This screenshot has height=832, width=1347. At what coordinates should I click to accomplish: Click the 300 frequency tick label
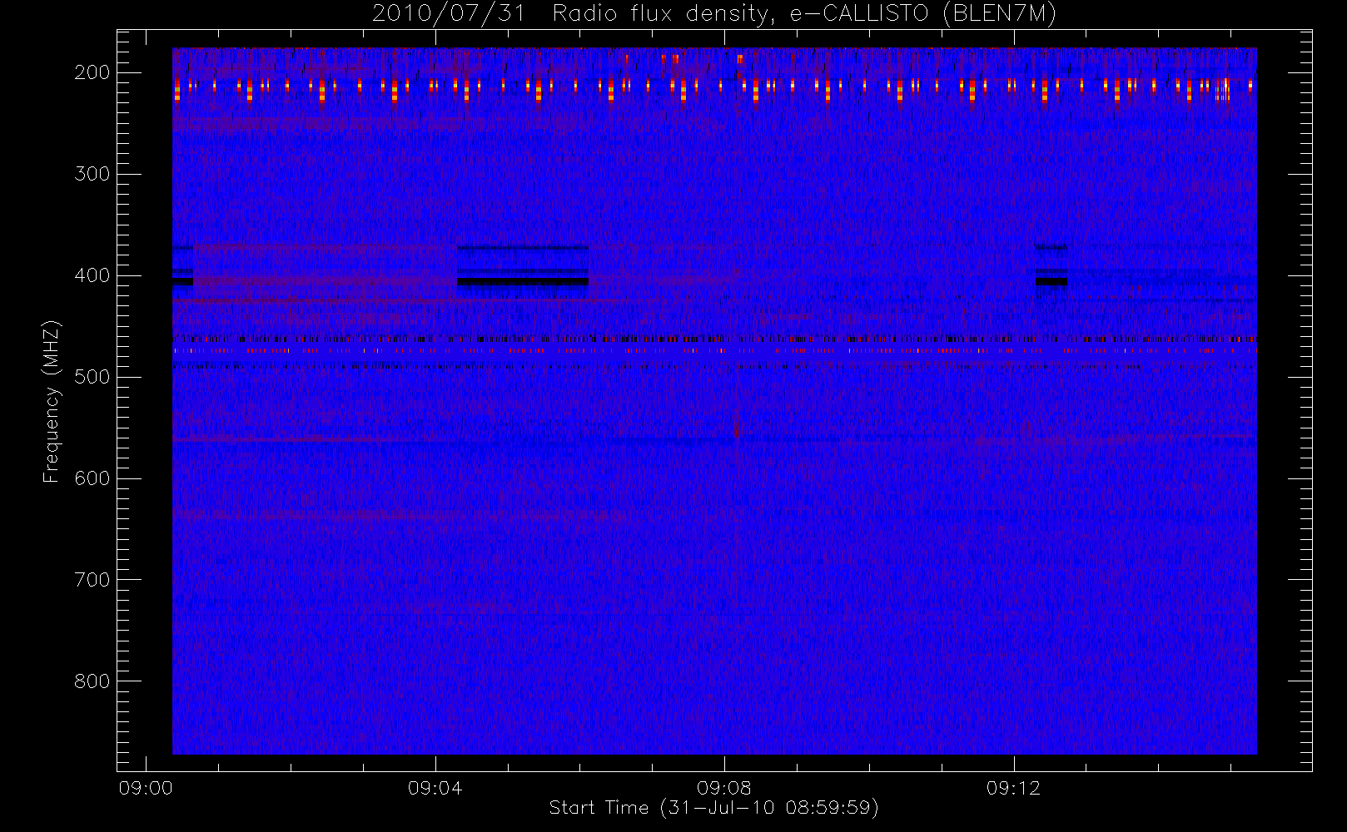point(92,174)
